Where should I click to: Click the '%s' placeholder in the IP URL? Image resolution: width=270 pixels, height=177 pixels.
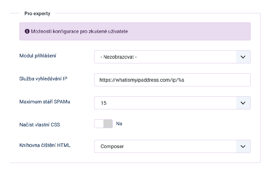184,80
